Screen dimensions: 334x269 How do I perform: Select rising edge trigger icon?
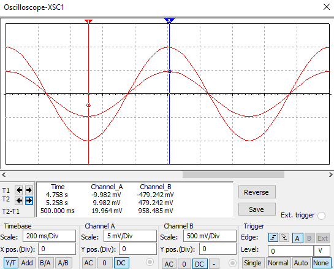pyautogui.click(x=273, y=238)
